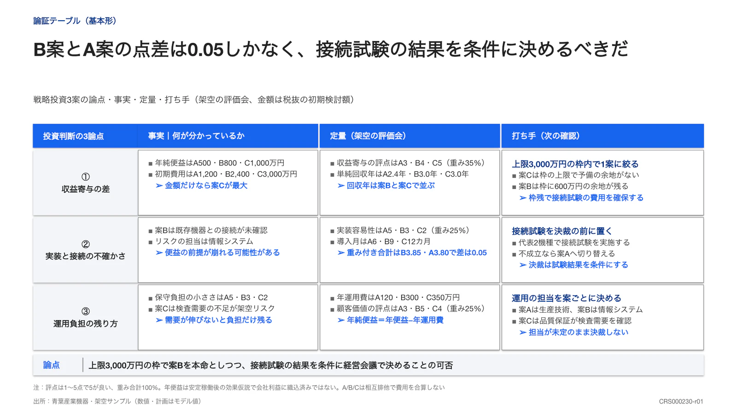The height and width of the screenshot is (414, 737).
Task: Click the document code CRS000230-r01
Action: (x=681, y=402)
